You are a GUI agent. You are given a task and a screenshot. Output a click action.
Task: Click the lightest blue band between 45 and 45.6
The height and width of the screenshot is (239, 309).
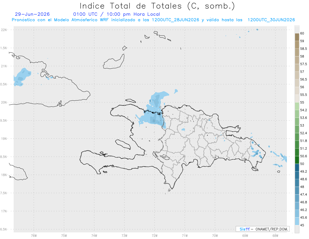pyautogui.click(x=297, y=221)
